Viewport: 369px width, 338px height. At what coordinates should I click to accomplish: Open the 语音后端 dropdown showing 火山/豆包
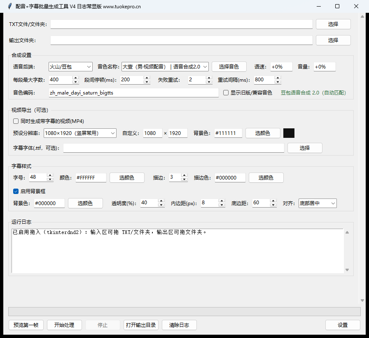click(70, 67)
